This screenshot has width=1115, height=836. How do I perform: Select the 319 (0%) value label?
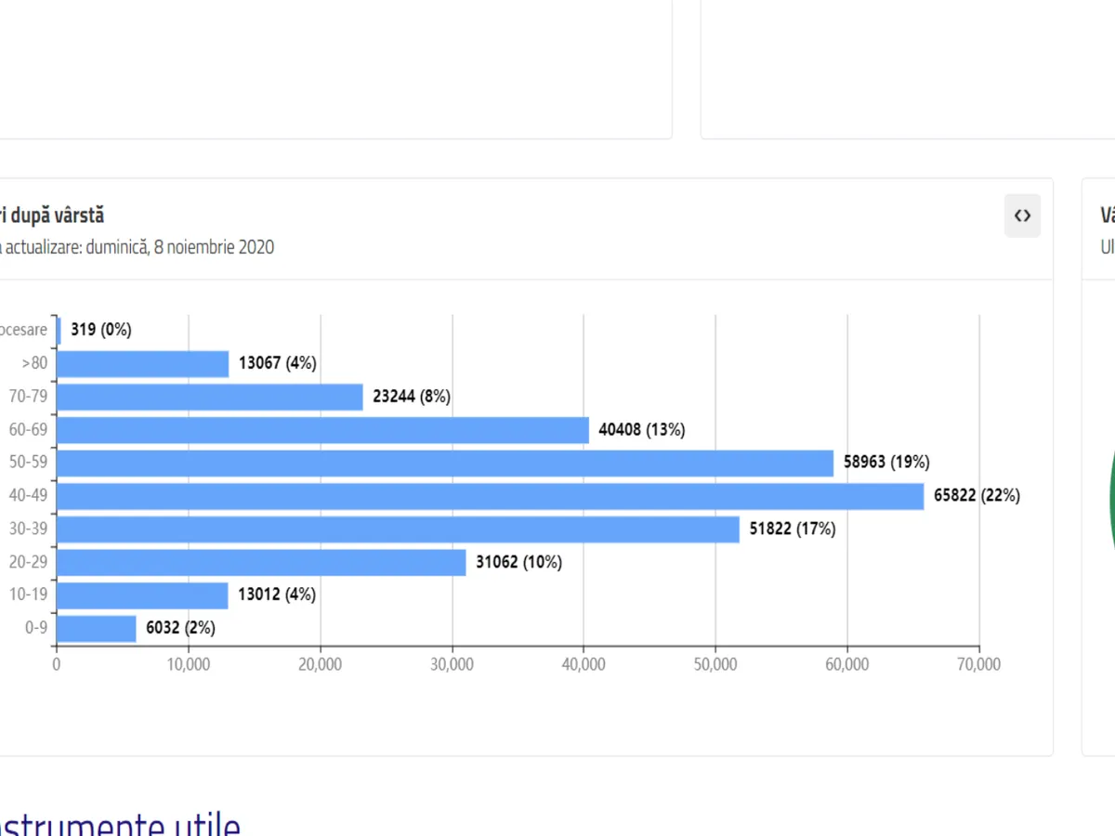[x=101, y=330]
